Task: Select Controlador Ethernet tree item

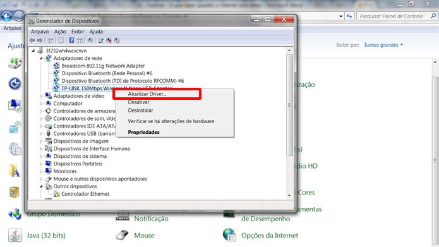Action: pos(85,194)
